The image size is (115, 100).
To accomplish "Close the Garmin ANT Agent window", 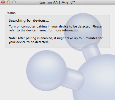I will (3, 2).
